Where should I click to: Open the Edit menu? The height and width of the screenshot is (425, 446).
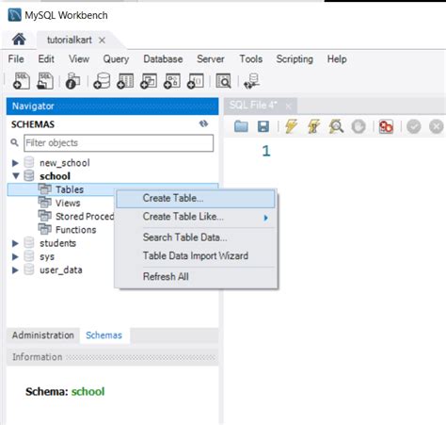(x=46, y=59)
